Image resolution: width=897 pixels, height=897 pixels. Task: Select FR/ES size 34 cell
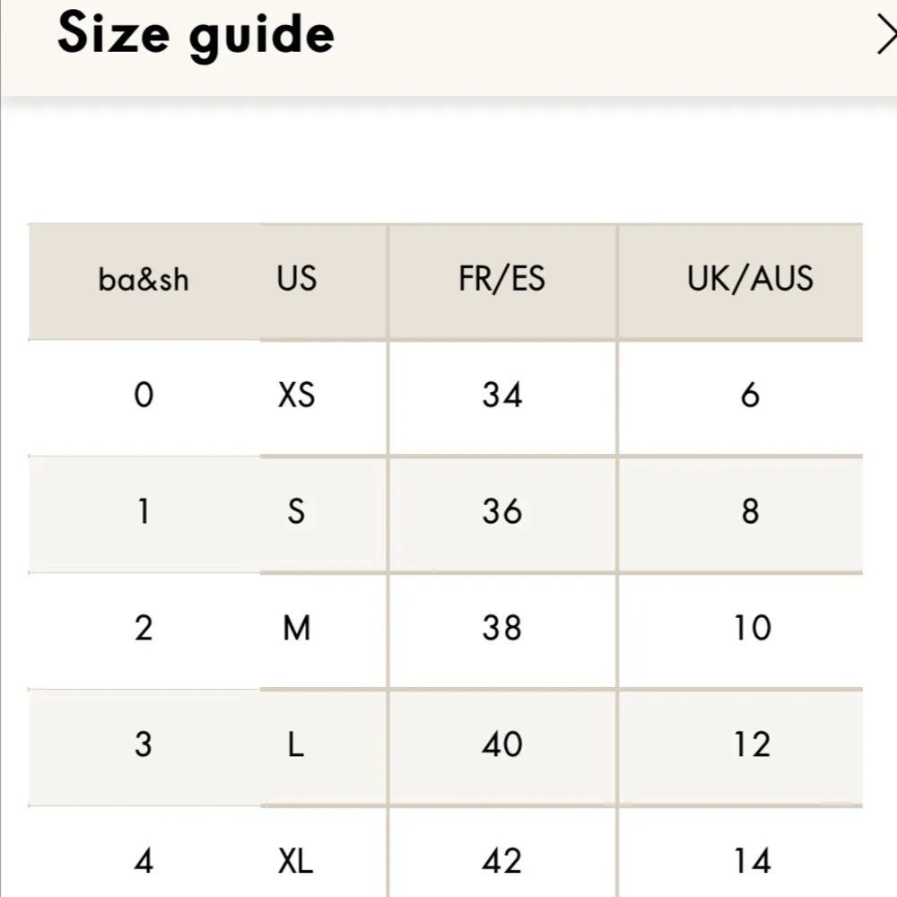click(x=501, y=395)
